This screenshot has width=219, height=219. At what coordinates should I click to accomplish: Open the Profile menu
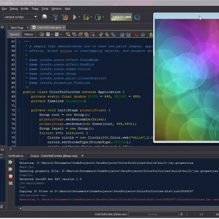[25, 9]
